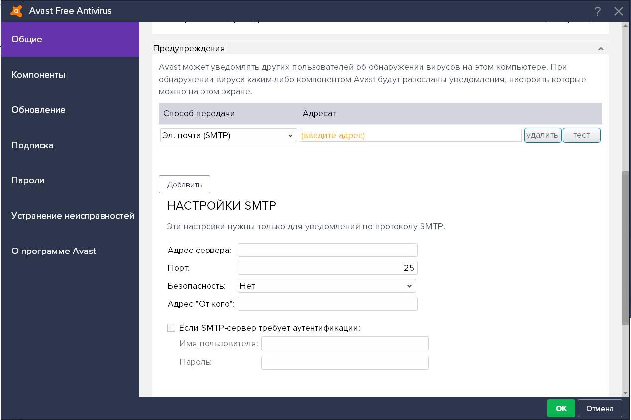This screenshot has width=631, height=420.
Task: Enable the SMTP-сервер требует аутентификации checkbox
Action: click(x=171, y=327)
